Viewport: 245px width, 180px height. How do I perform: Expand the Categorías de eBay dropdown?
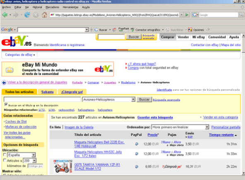(20, 55)
